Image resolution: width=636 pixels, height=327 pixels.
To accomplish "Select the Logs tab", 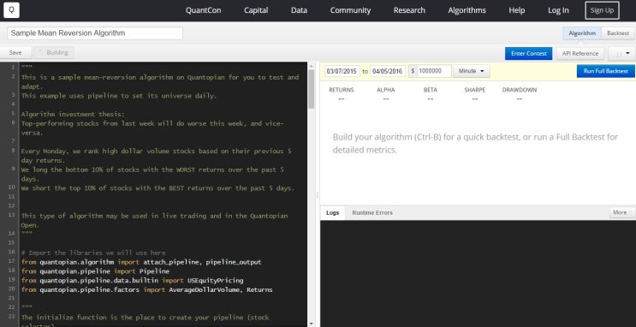I will click(333, 212).
